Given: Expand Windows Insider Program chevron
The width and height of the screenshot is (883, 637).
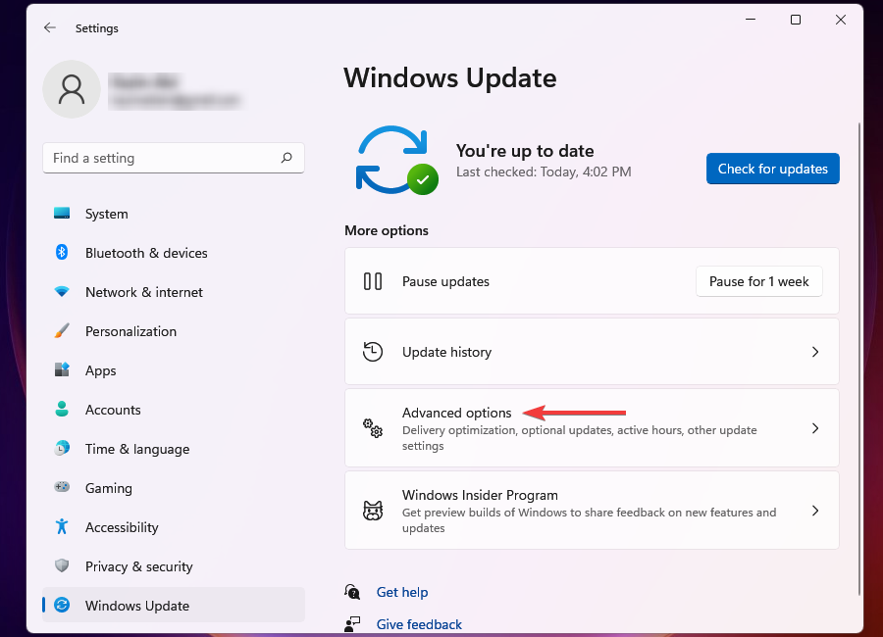Looking at the screenshot, I should click(x=815, y=511).
